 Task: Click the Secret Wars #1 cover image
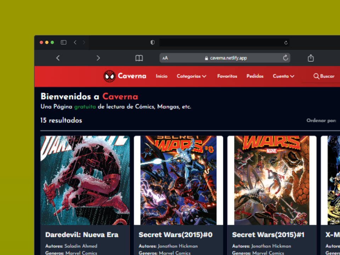272,180
